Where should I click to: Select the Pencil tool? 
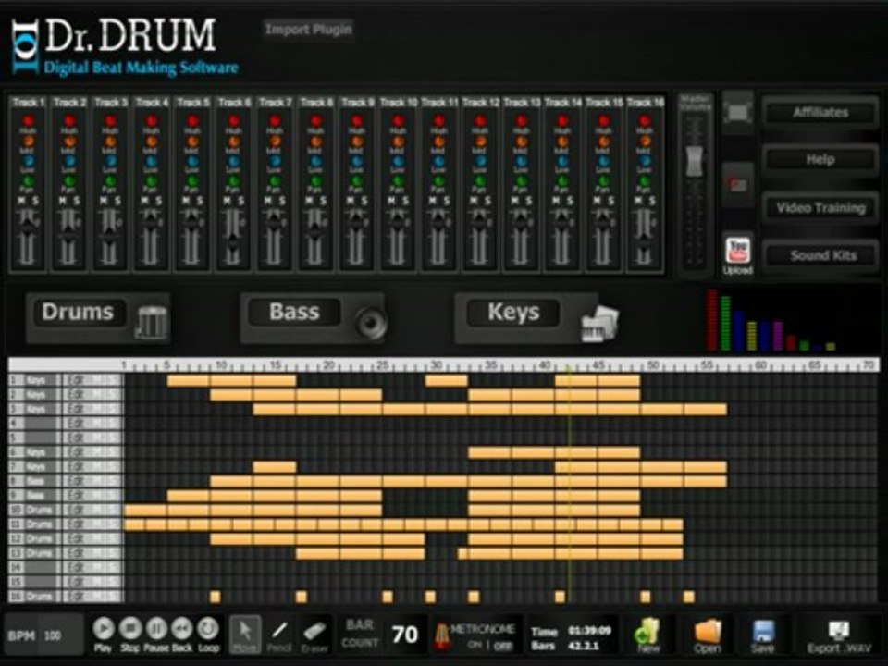click(279, 634)
